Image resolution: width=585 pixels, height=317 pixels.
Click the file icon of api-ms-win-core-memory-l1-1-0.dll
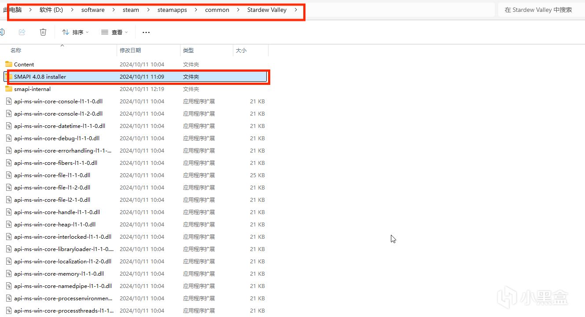(x=9, y=273)
